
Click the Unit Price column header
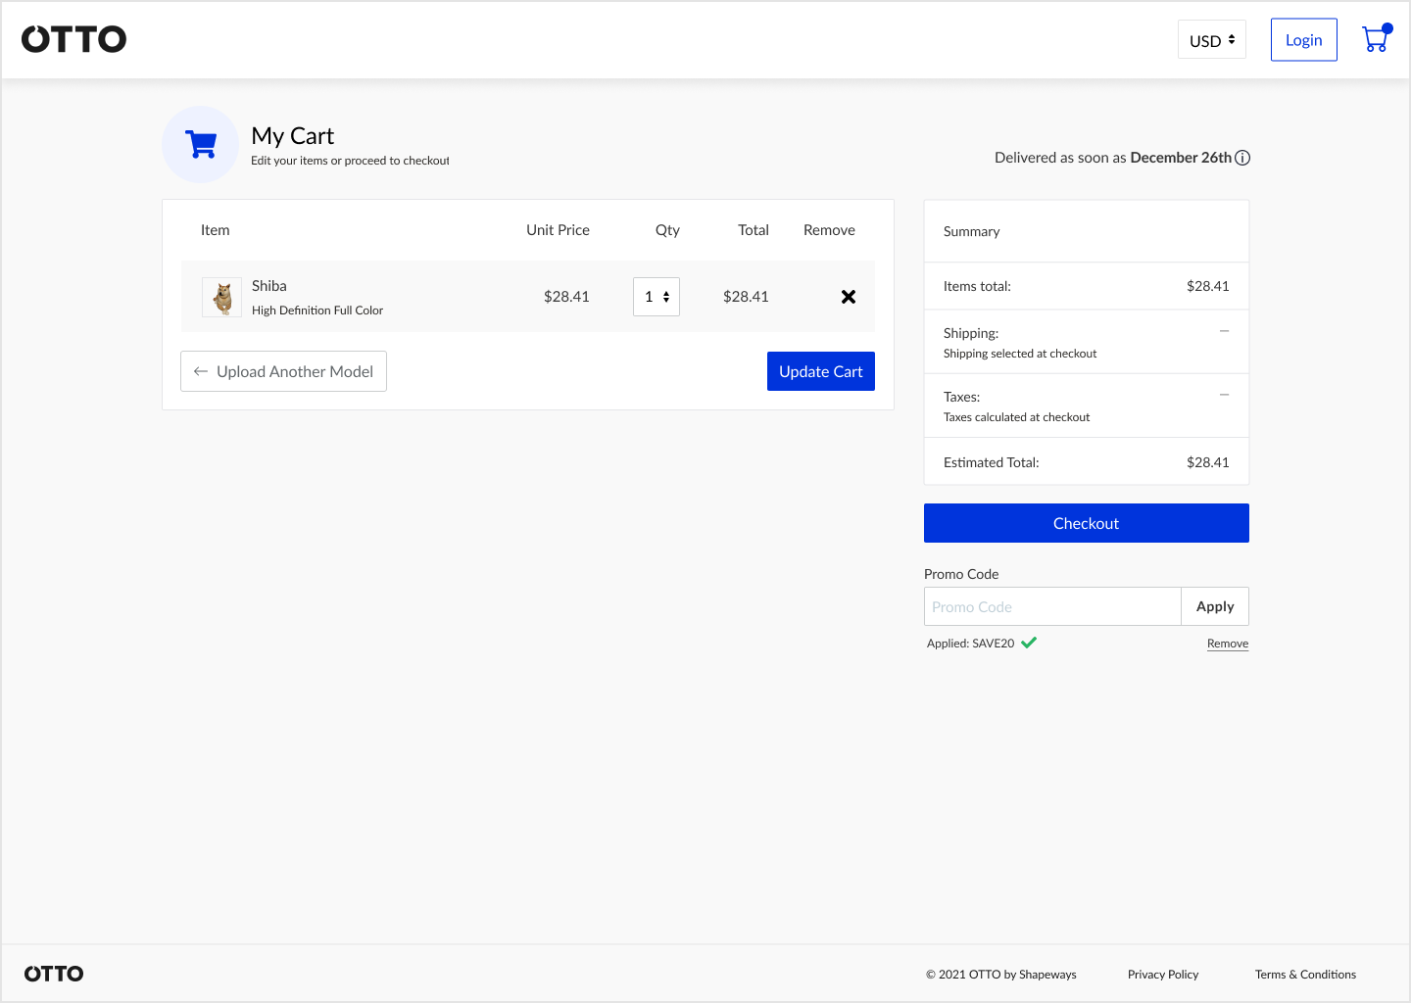point(558,230)
